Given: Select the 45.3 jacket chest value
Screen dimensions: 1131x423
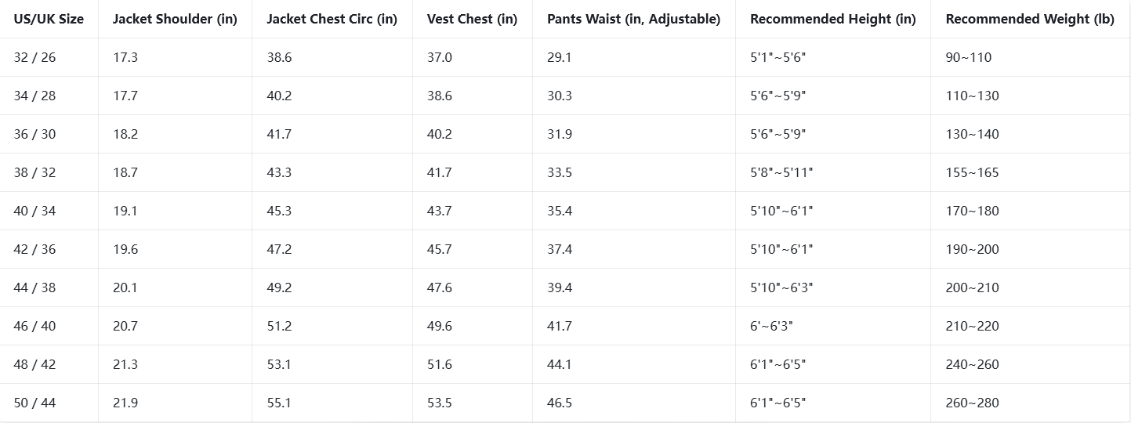Looking at the screenshot, I should 279,211.
